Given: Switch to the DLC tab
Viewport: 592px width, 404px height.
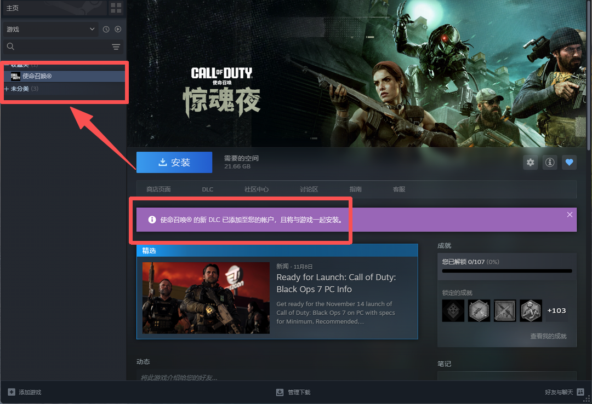Looking at the screenshot, I should 207,189.
